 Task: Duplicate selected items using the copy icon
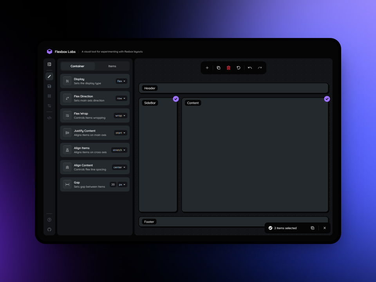point(218,68)
